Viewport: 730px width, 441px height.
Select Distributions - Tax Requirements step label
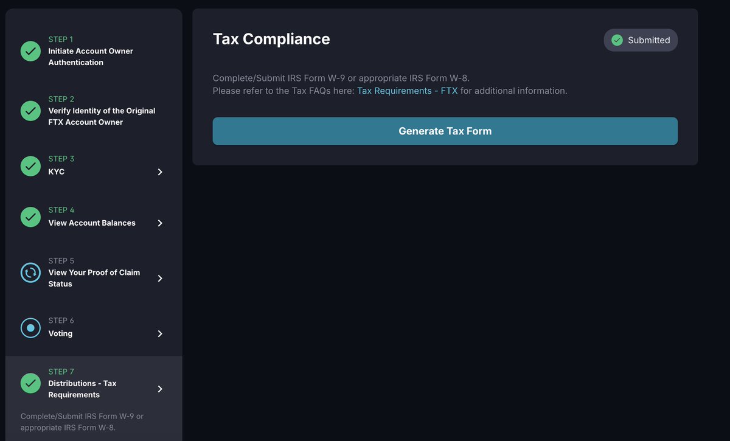click(82, 389)
